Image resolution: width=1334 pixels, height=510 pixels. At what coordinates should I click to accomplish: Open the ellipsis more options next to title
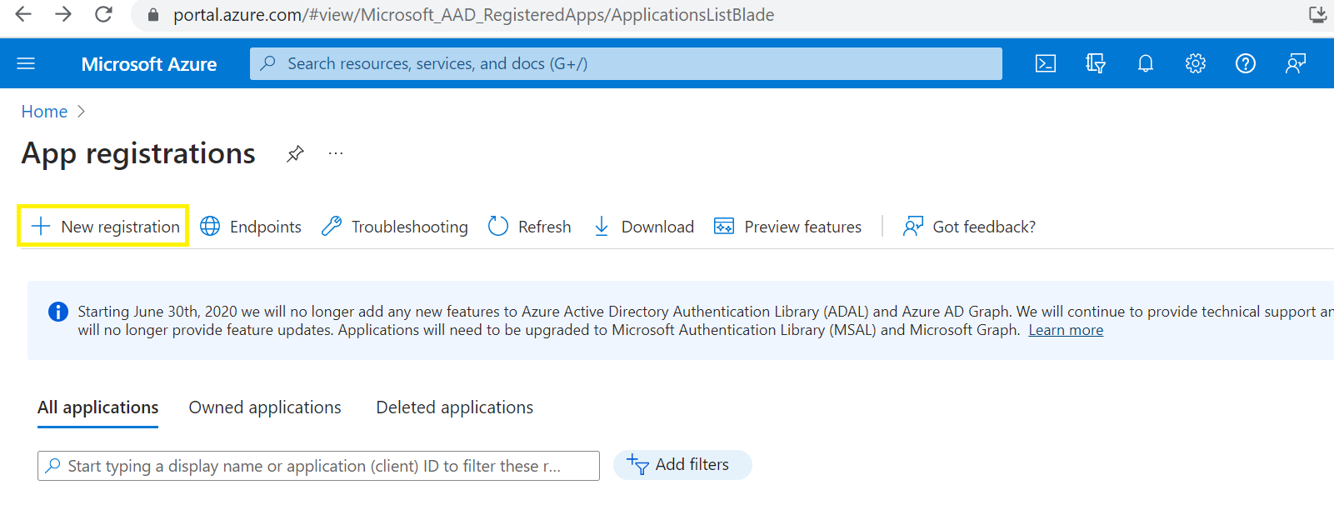pyautogui.click(x=336, y=153)
